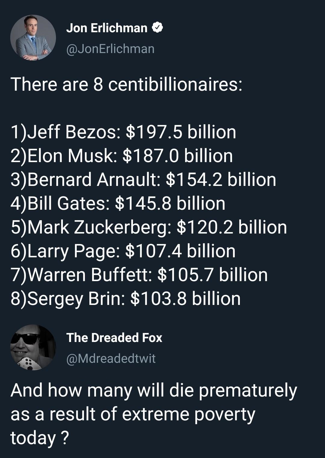The image size is (325, 458).
Task: Click the blue verified checkmark badge
Action: point(157,28)
